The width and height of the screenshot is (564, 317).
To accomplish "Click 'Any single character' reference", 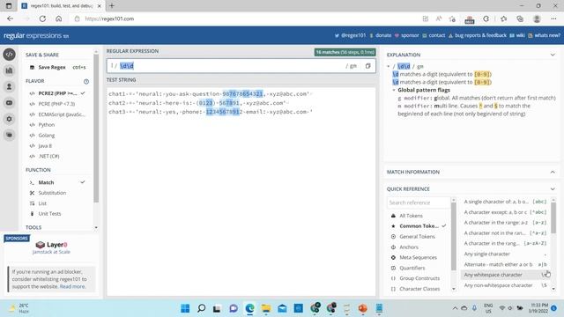I will pyautogui.click(x=505, y=254).
